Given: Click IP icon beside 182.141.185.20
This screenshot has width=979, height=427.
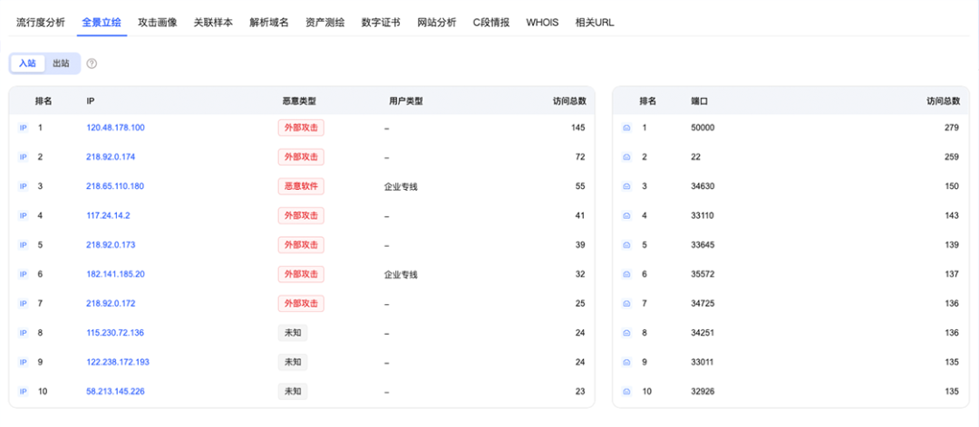Looking at the screenshot, I should (x=23, y=274).
